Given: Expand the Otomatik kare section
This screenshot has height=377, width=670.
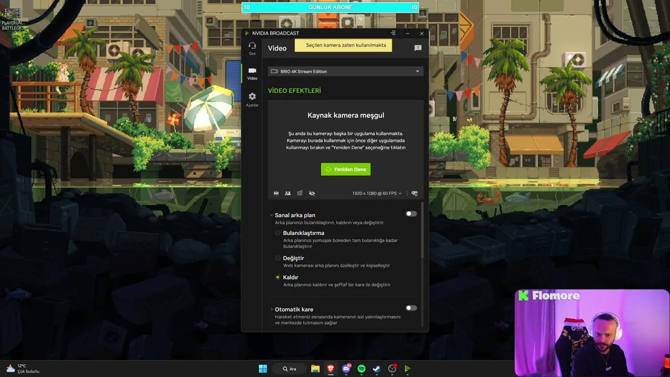Looking at the screenshot, I should tap(272, 309).
